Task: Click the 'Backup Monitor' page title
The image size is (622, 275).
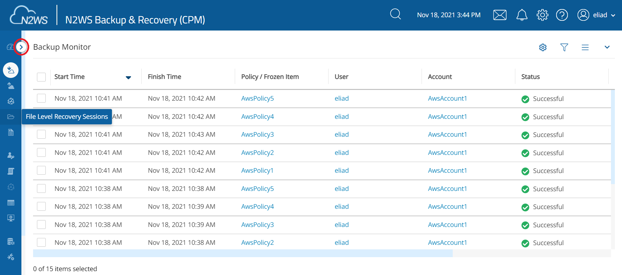Action: pyautogui.click(x=62, y=47)
